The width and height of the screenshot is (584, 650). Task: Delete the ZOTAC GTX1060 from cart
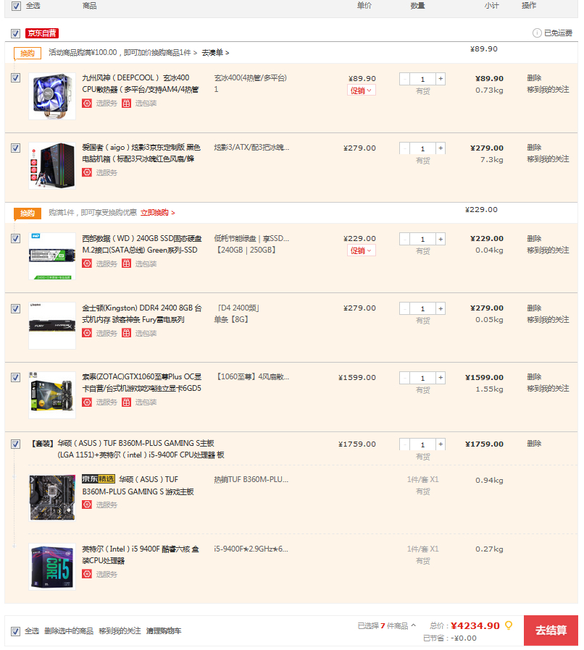[x=534, y=377]
